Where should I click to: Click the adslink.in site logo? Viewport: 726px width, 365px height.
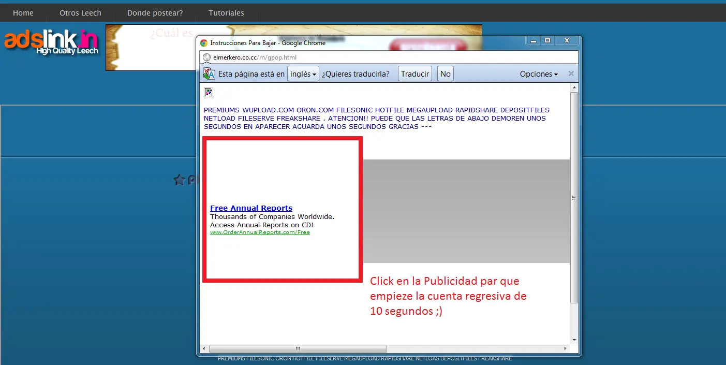[52, 42]
